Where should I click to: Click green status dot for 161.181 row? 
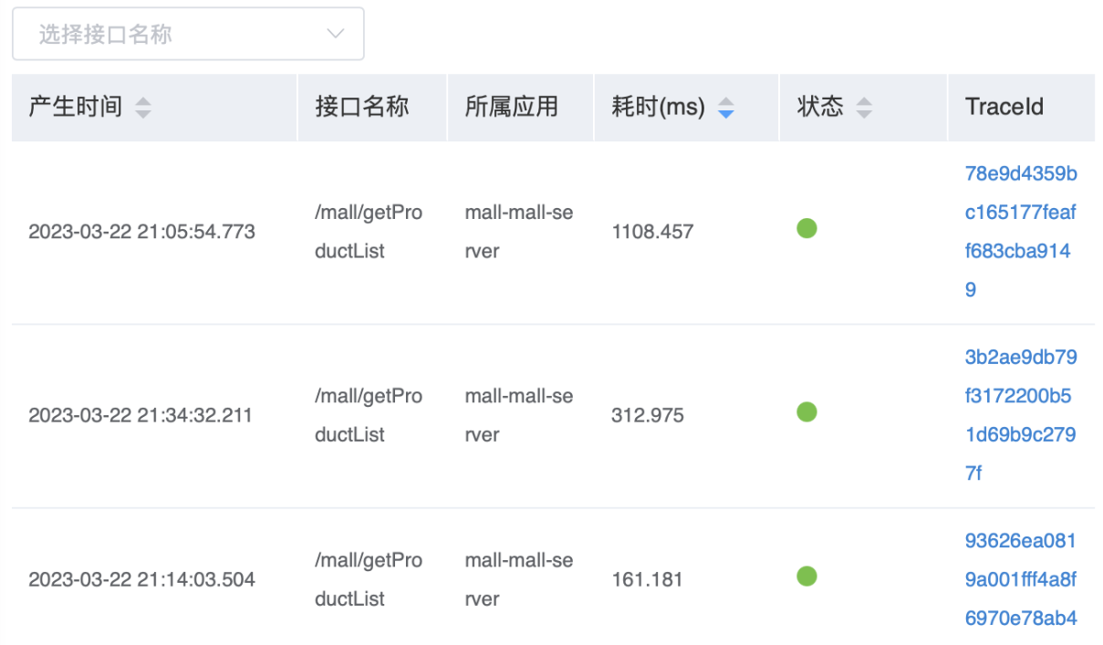coord(806,577)
